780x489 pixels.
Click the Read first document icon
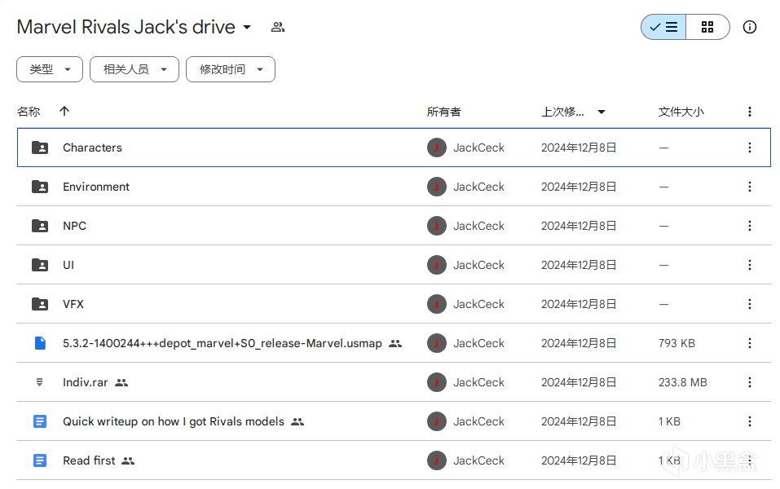click(40, 460)
